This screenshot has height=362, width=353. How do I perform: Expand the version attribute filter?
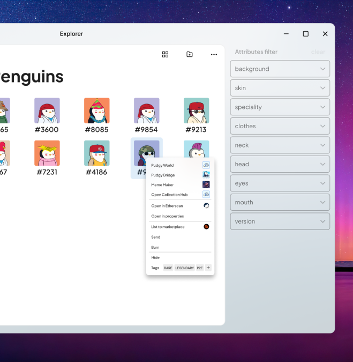pos(280,221)
